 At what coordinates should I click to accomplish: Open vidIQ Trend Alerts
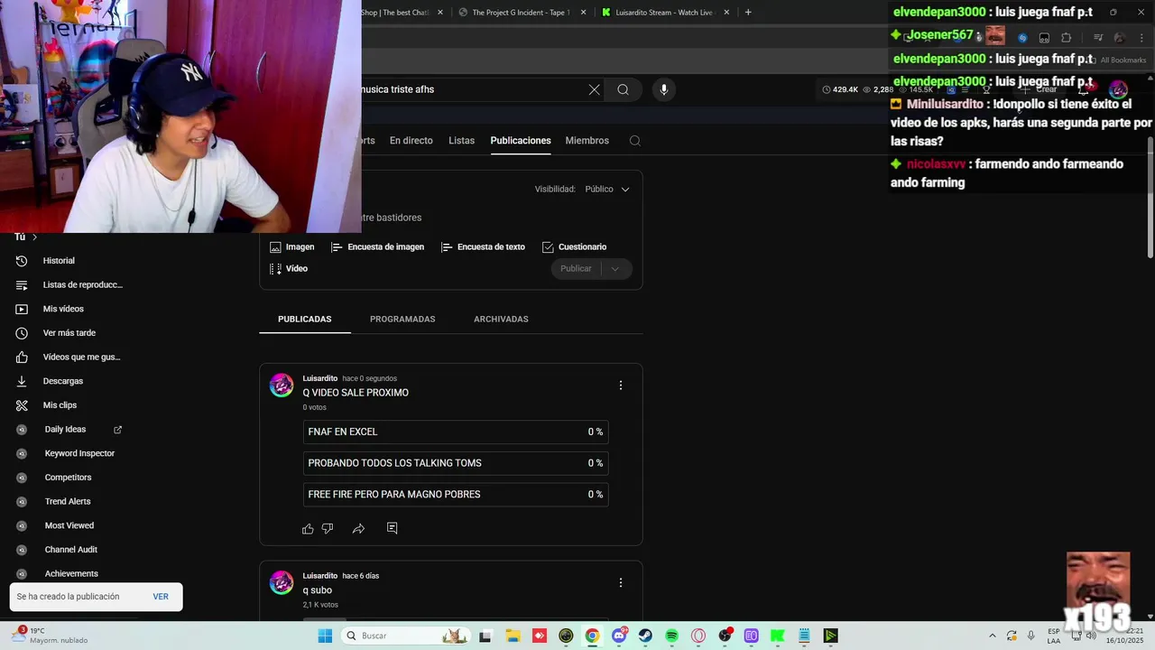pos(68,502)
